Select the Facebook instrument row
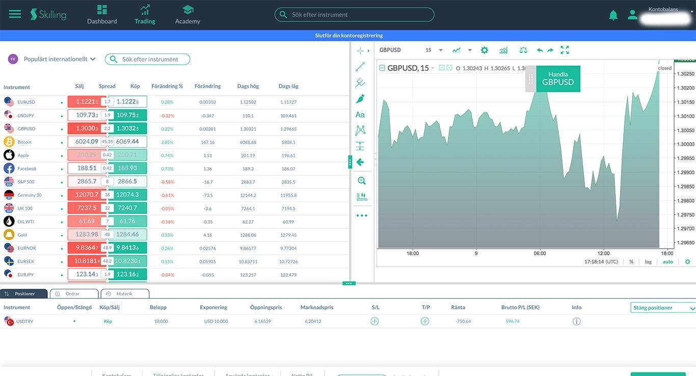Screen dimensions: 696x376 (x=175, y=168)
